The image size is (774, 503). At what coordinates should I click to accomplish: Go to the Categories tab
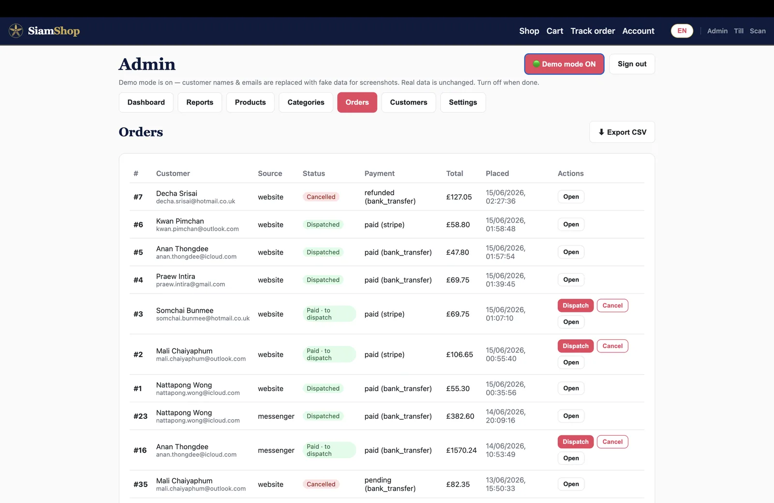pos(306,102)
